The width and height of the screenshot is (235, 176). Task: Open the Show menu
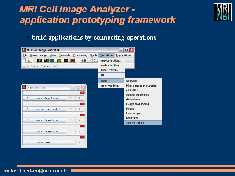pos(33,55)
